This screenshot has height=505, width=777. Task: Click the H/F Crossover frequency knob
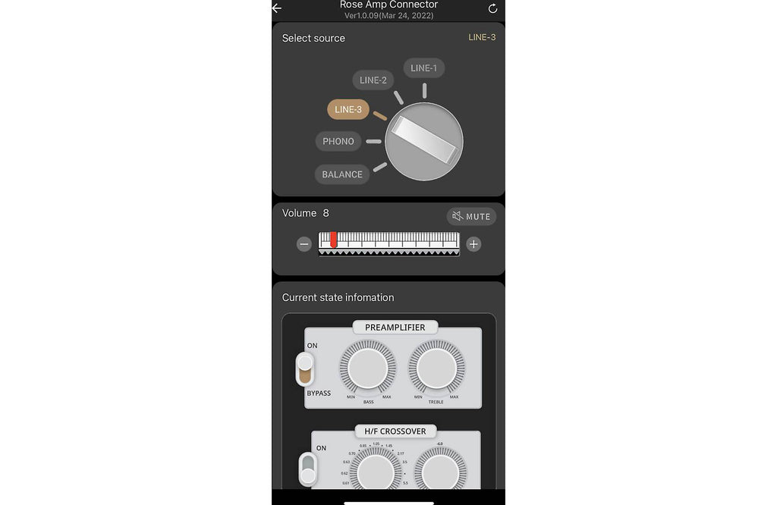coord(376,472)
